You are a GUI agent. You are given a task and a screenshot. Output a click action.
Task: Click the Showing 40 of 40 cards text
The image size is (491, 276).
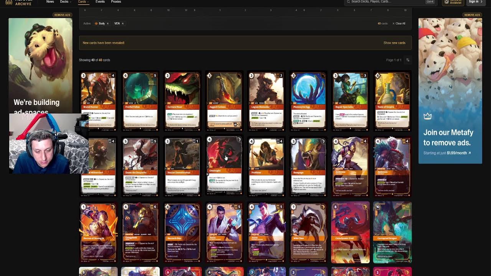[94, 60]
